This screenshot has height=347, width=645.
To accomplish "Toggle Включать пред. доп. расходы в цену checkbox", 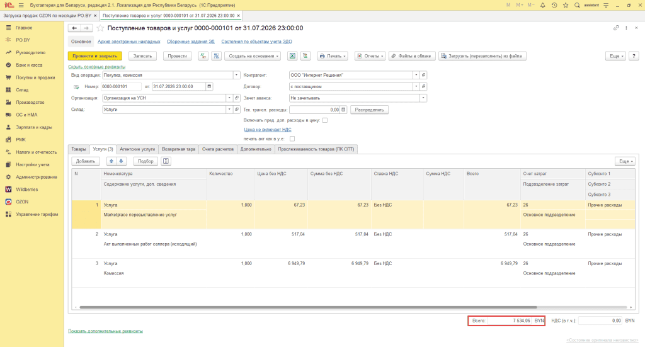I will (325, 120).
